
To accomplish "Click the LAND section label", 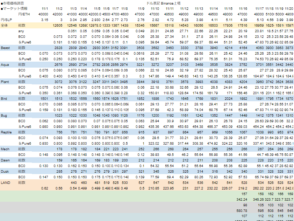I will point(6,183).
